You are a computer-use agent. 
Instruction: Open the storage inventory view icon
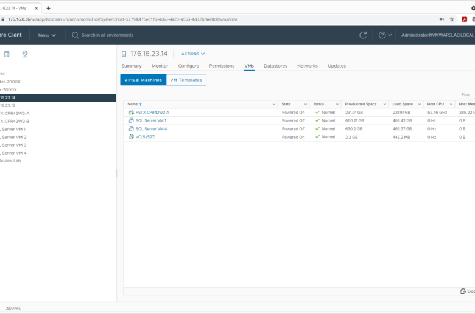coord(7,54)
